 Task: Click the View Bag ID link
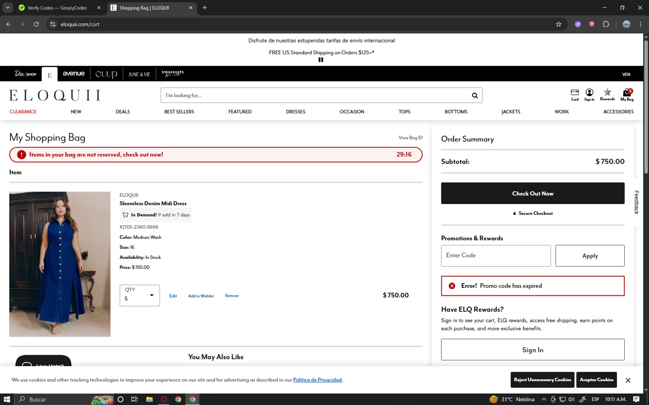tap(410, 137)
